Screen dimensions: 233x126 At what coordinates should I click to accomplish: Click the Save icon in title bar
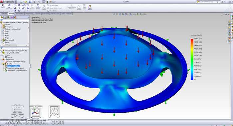pos(30,2)
